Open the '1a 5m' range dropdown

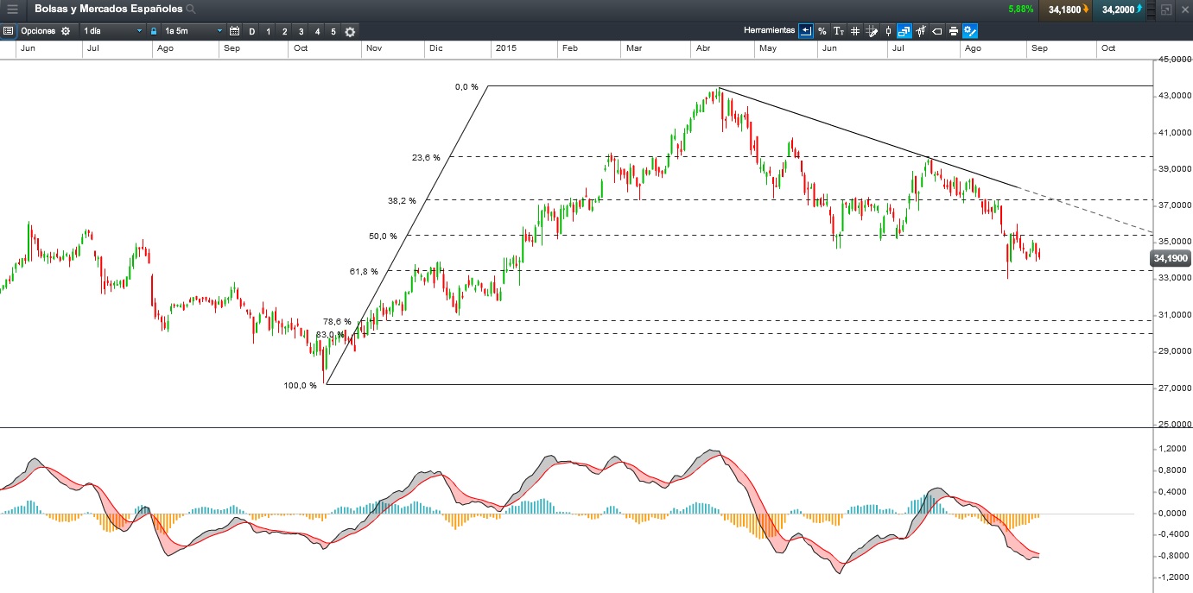click(x=194, y=31)
